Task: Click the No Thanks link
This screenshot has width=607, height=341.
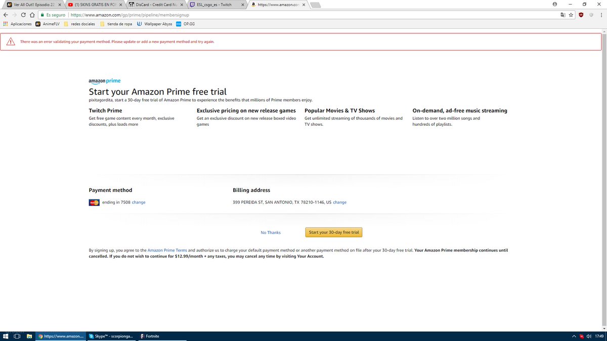Action: 271,232
